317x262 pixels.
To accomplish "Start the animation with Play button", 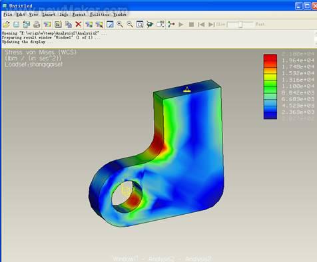I will [x=181, y=24].
